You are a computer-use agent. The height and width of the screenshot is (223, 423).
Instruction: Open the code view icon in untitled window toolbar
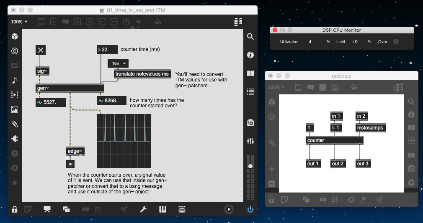coord(335,87)
